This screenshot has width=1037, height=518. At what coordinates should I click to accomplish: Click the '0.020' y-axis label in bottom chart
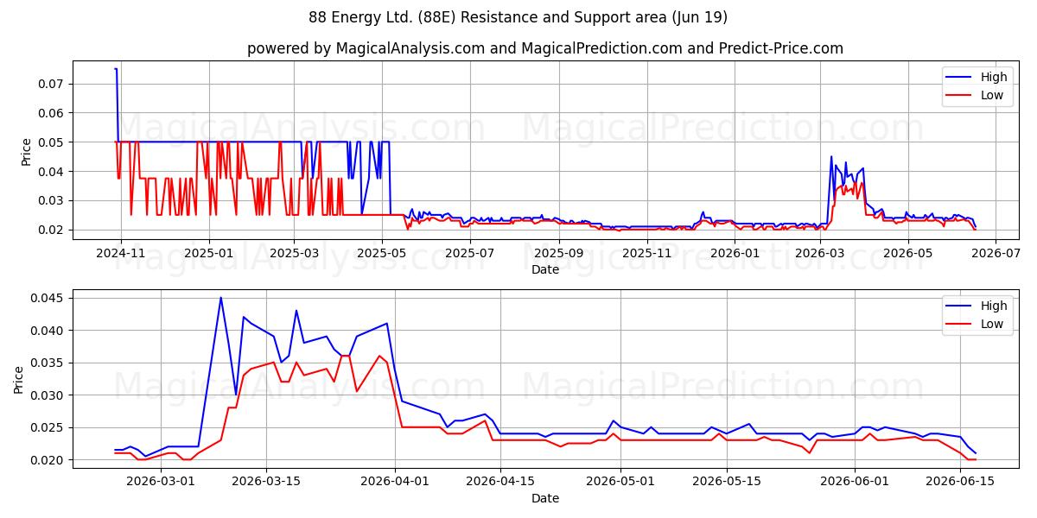click(x=48, y=460)
